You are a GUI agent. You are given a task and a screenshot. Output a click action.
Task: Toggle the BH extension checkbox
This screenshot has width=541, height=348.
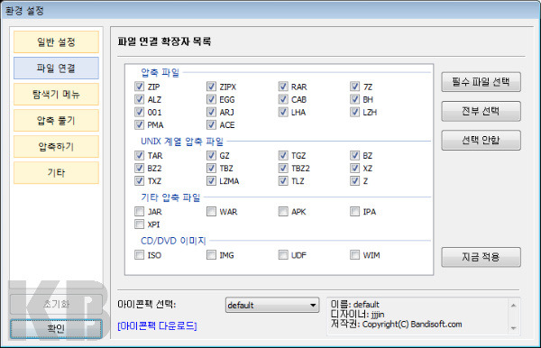(x=354, y=99)
